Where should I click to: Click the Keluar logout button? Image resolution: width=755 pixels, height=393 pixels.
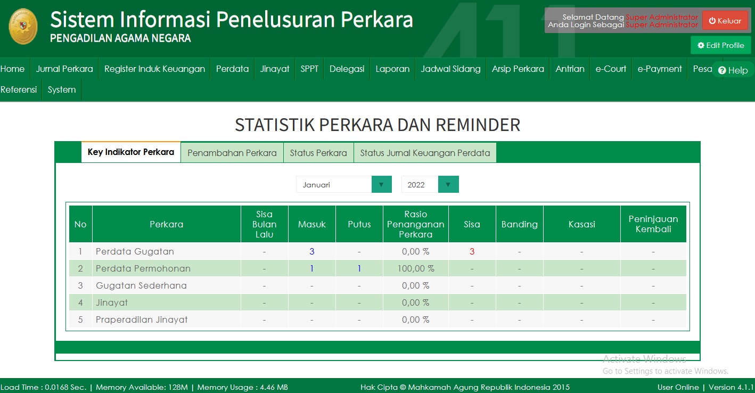point(725,20)
